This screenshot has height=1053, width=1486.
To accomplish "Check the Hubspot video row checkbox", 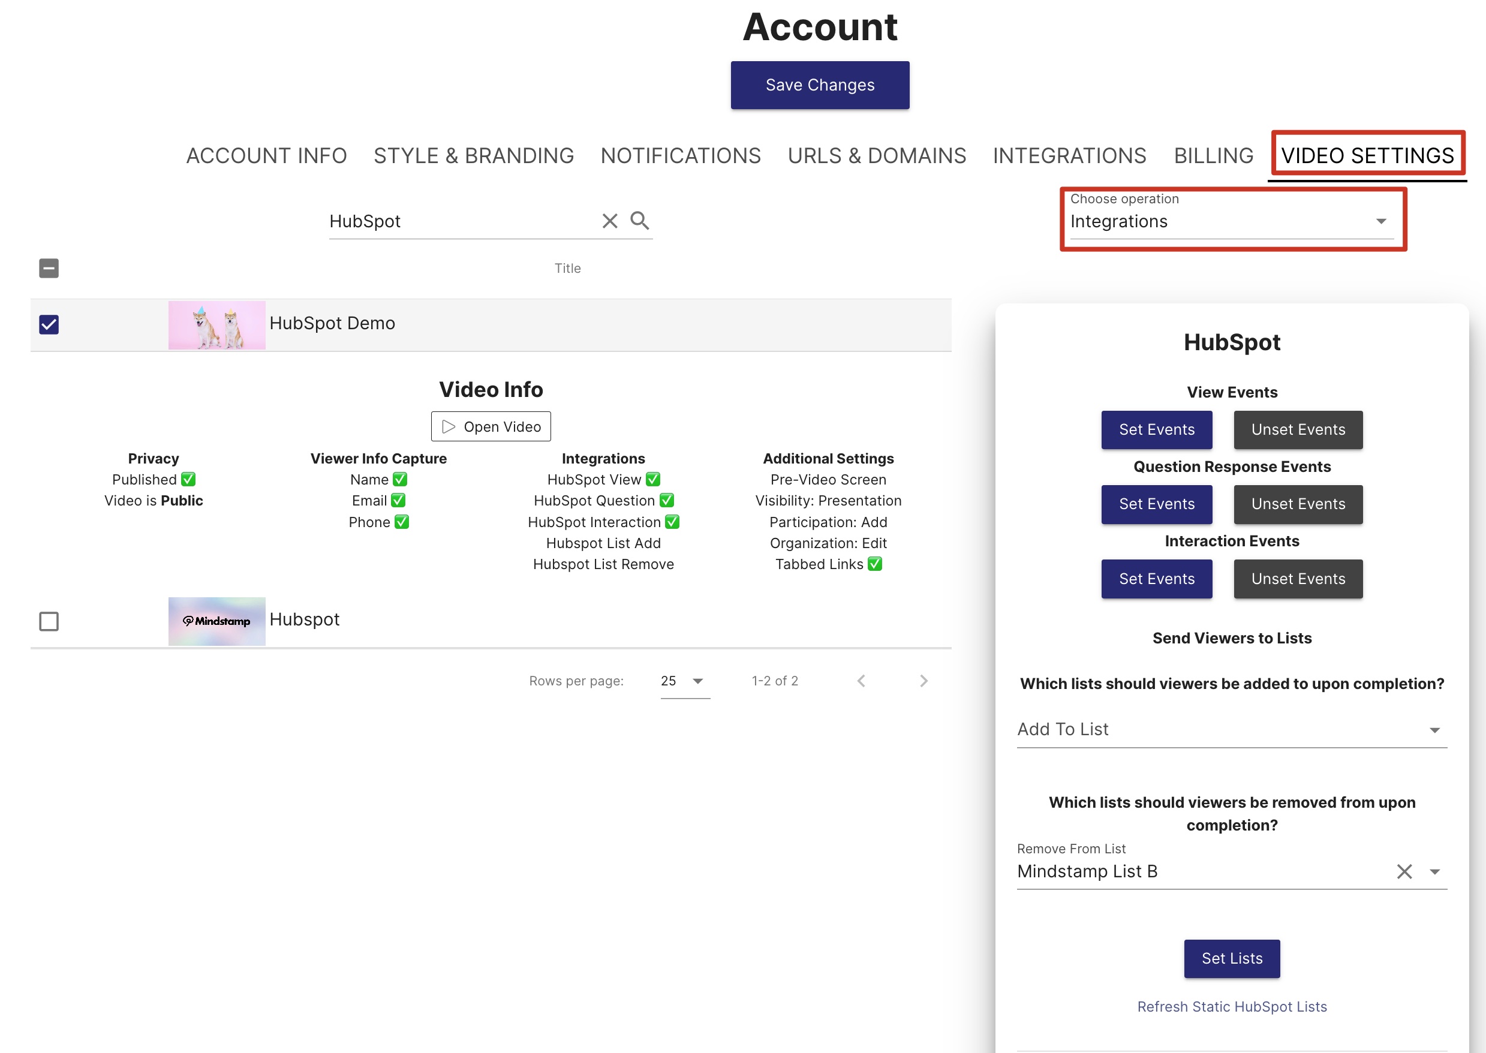I will tap(49, 621).
